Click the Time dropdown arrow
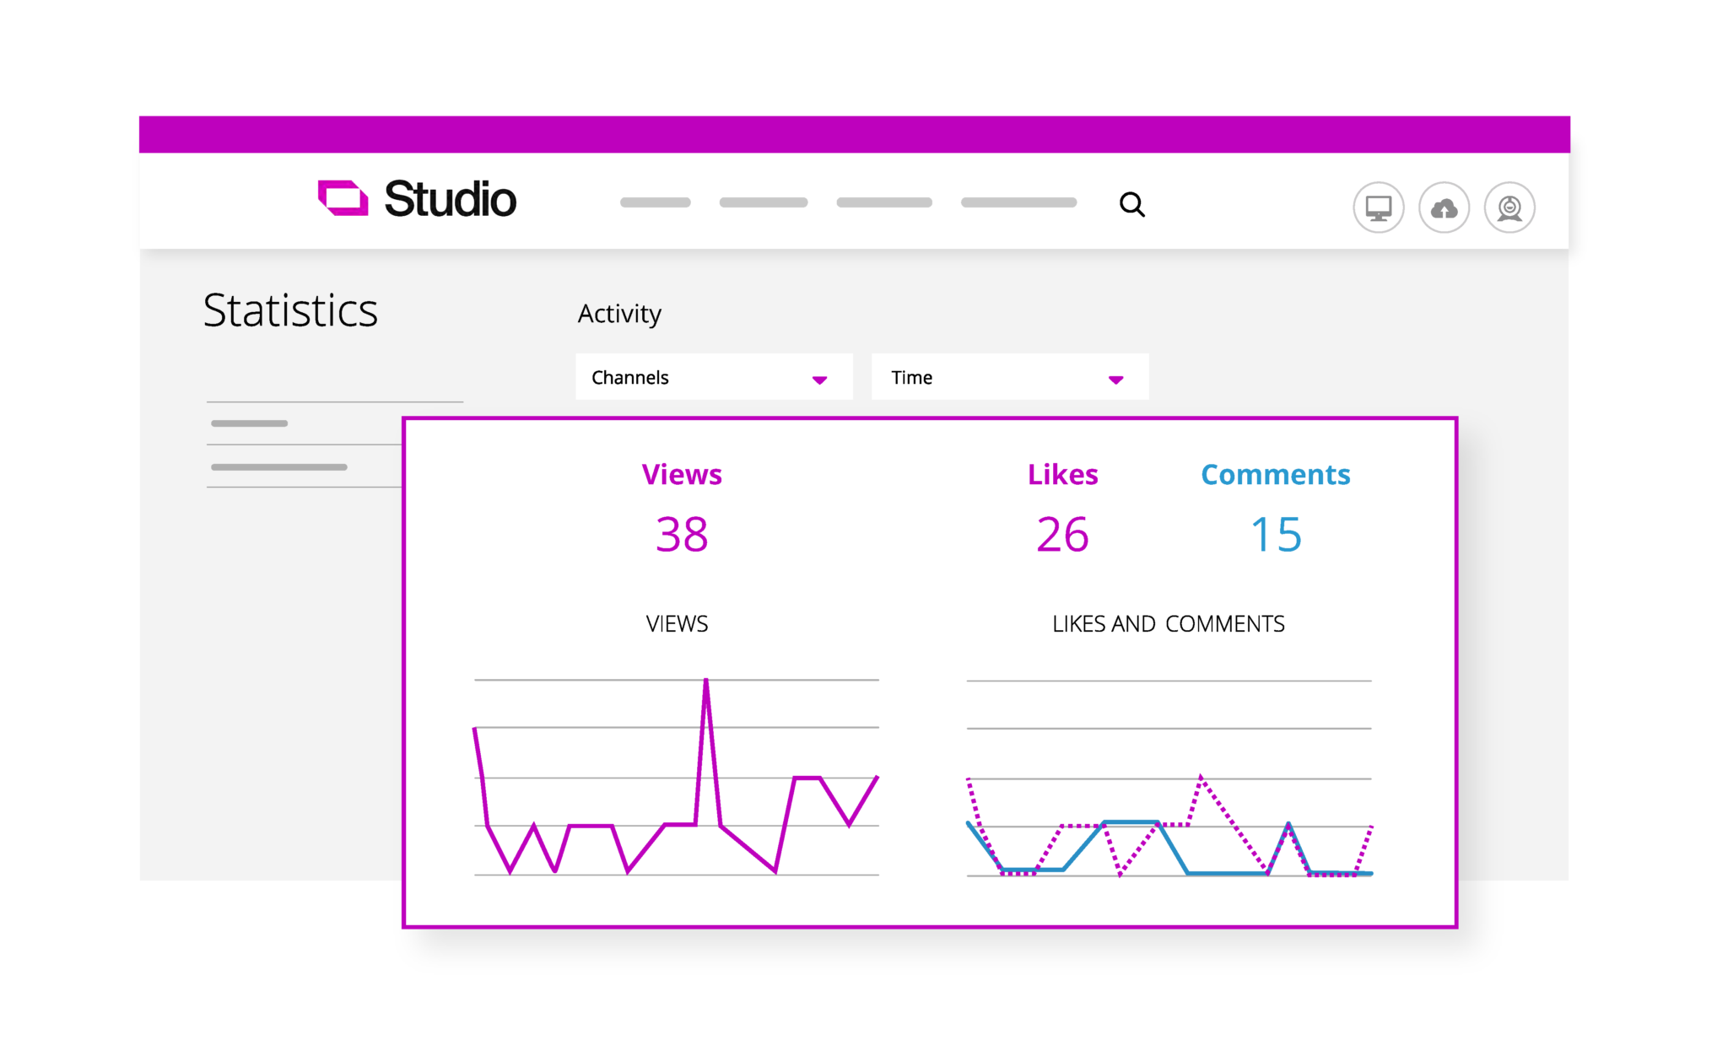This screenshot has width=1728, height=1040. coord(1115,380)
